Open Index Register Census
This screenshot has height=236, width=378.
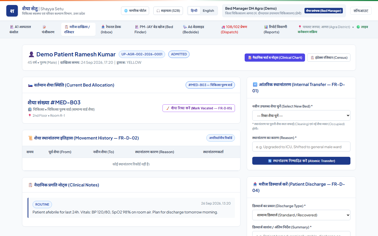pos(329,58)
